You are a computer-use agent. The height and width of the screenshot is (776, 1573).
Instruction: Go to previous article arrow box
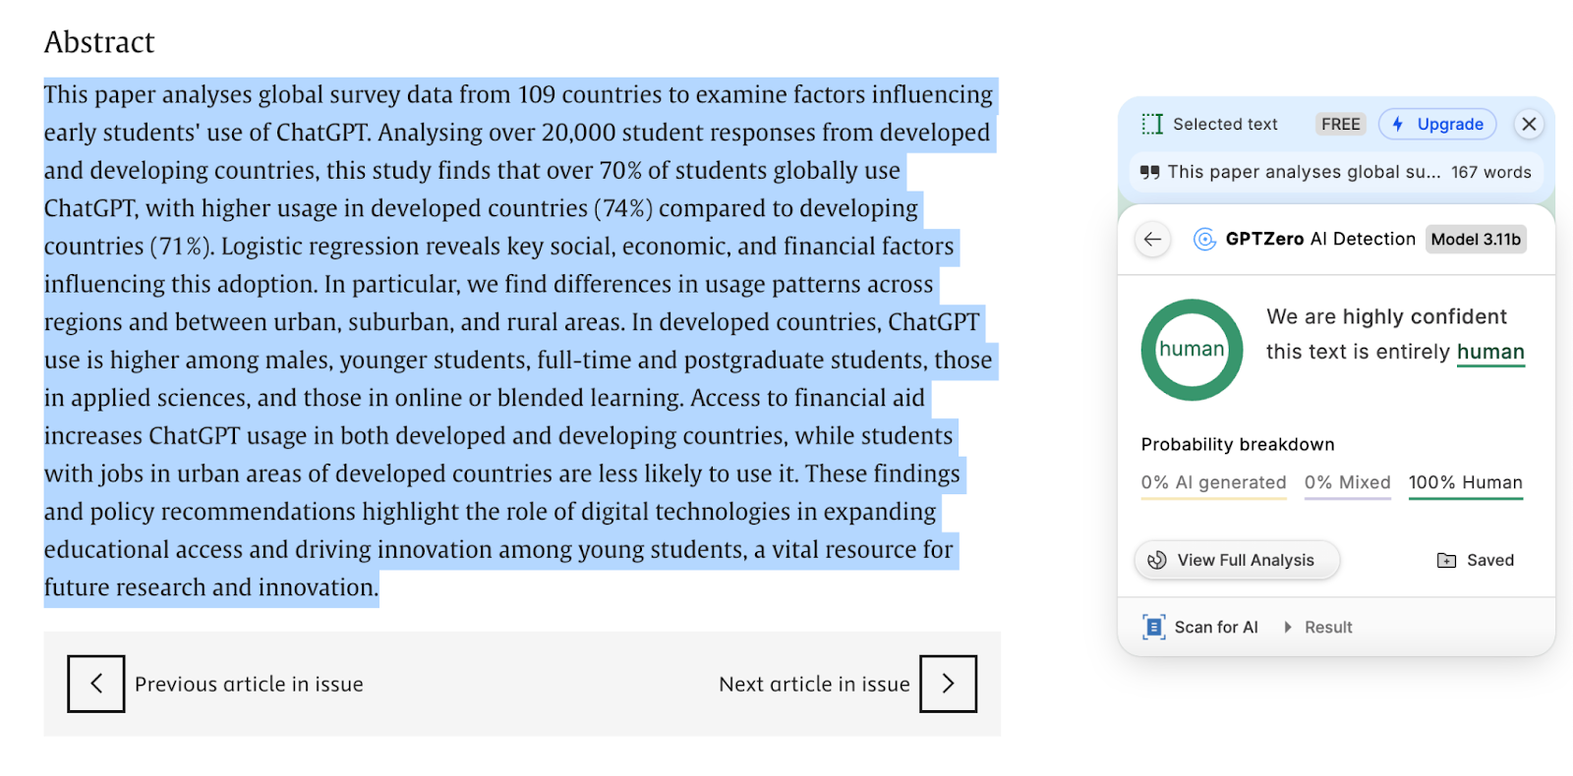pos(96,684)
